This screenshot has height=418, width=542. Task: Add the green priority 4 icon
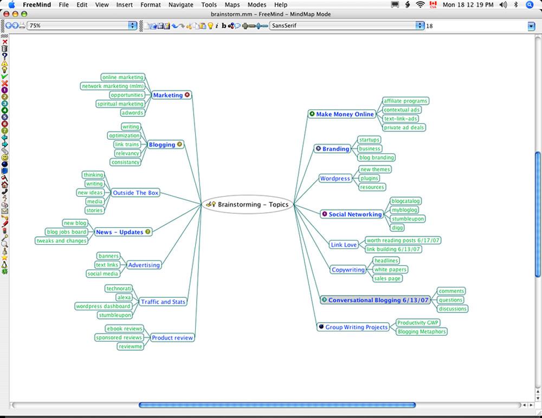tap(4, 110)
